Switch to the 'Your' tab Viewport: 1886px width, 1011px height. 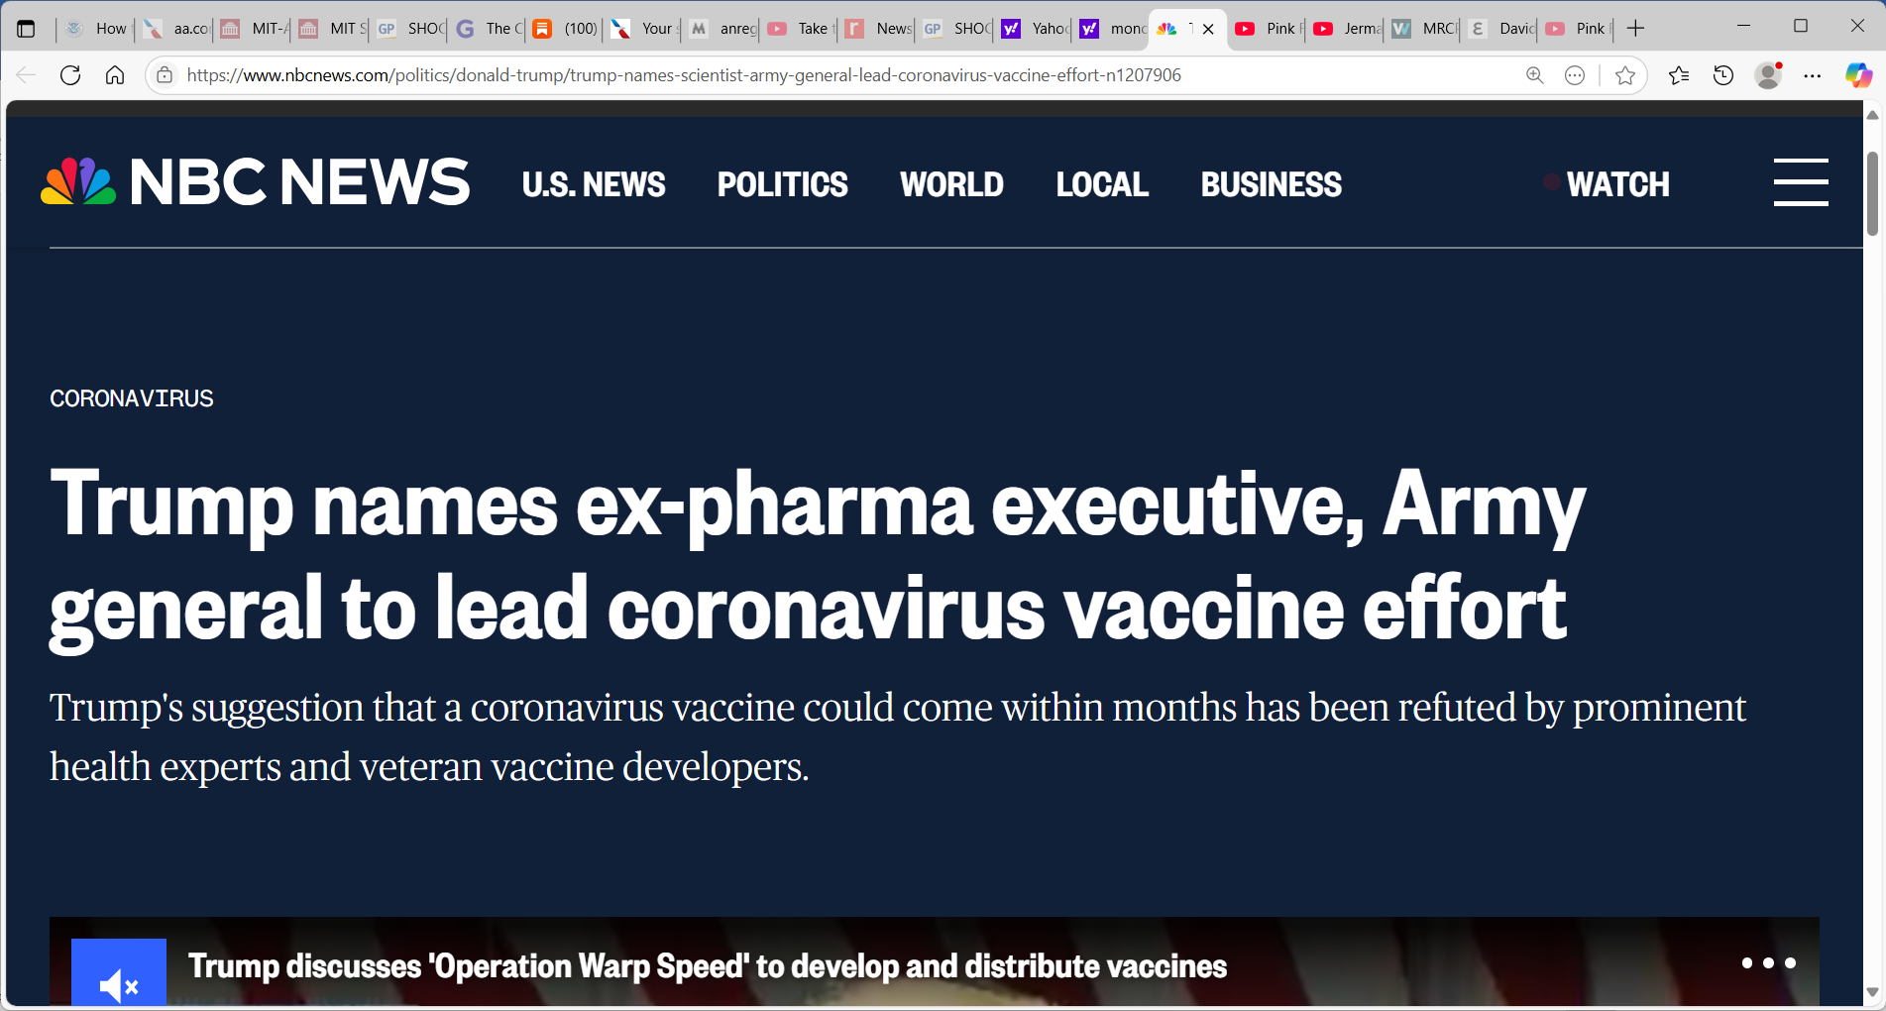[x=645, y=29]
